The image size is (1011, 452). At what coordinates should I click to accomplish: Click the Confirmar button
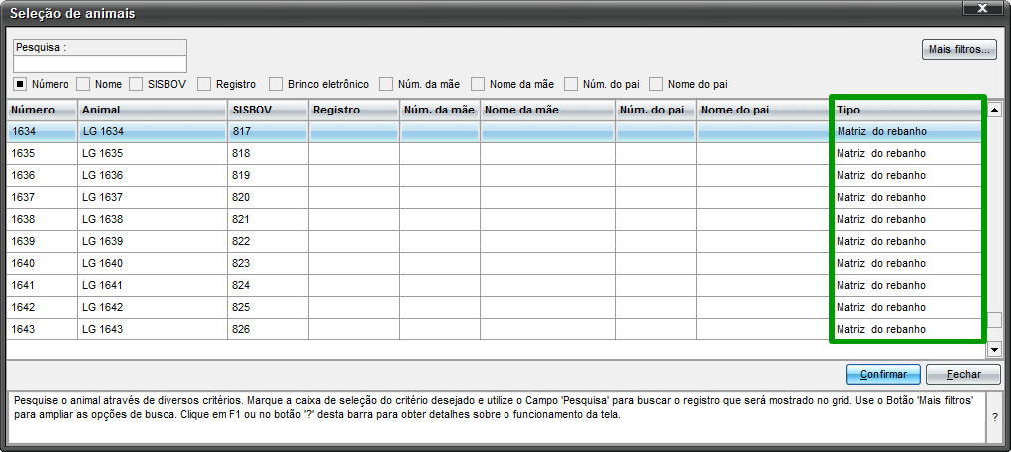[x=884, y=374]
